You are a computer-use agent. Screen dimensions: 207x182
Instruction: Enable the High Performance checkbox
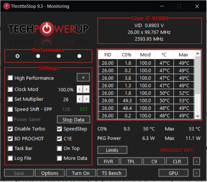(x=10, y=78)
